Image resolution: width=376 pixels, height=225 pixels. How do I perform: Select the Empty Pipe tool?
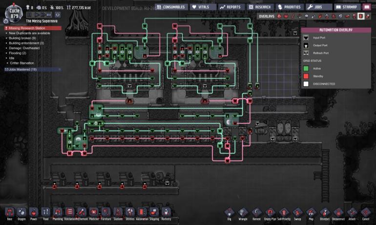tap(270, 213)
